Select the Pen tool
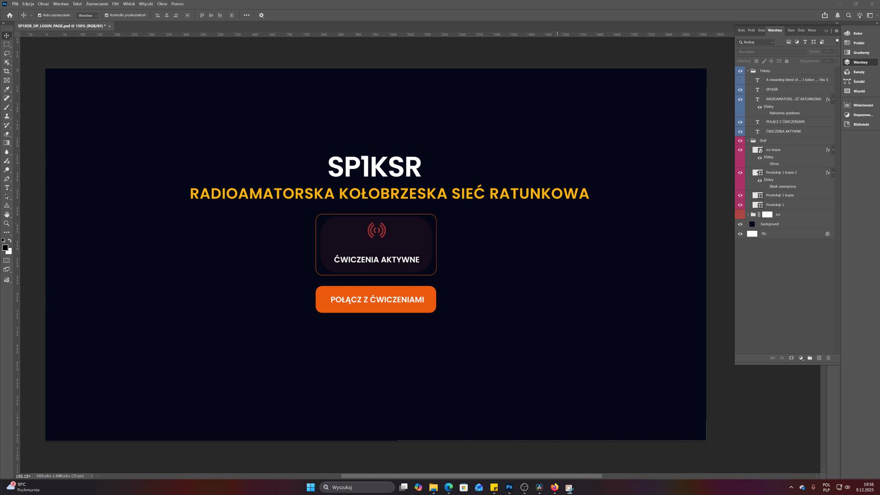 pyautogui.click(x=6, y=179)
